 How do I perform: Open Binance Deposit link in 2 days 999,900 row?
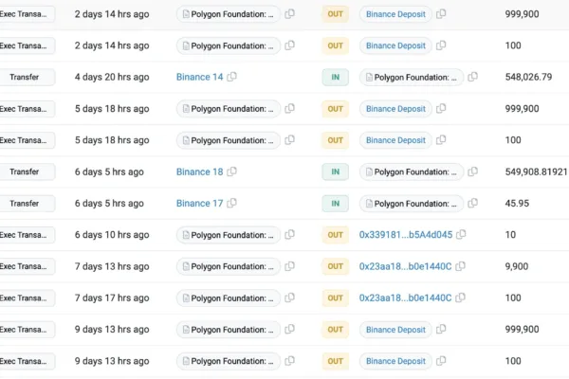pyautogui.click(x=395, y=14)
